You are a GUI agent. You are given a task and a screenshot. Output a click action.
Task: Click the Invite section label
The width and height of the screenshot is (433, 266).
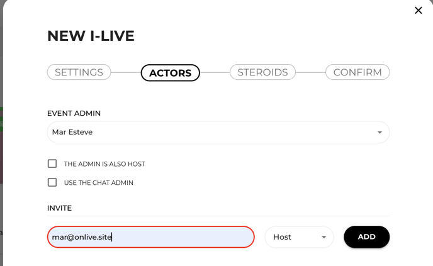pyautogui.click(x=59, y=208)
